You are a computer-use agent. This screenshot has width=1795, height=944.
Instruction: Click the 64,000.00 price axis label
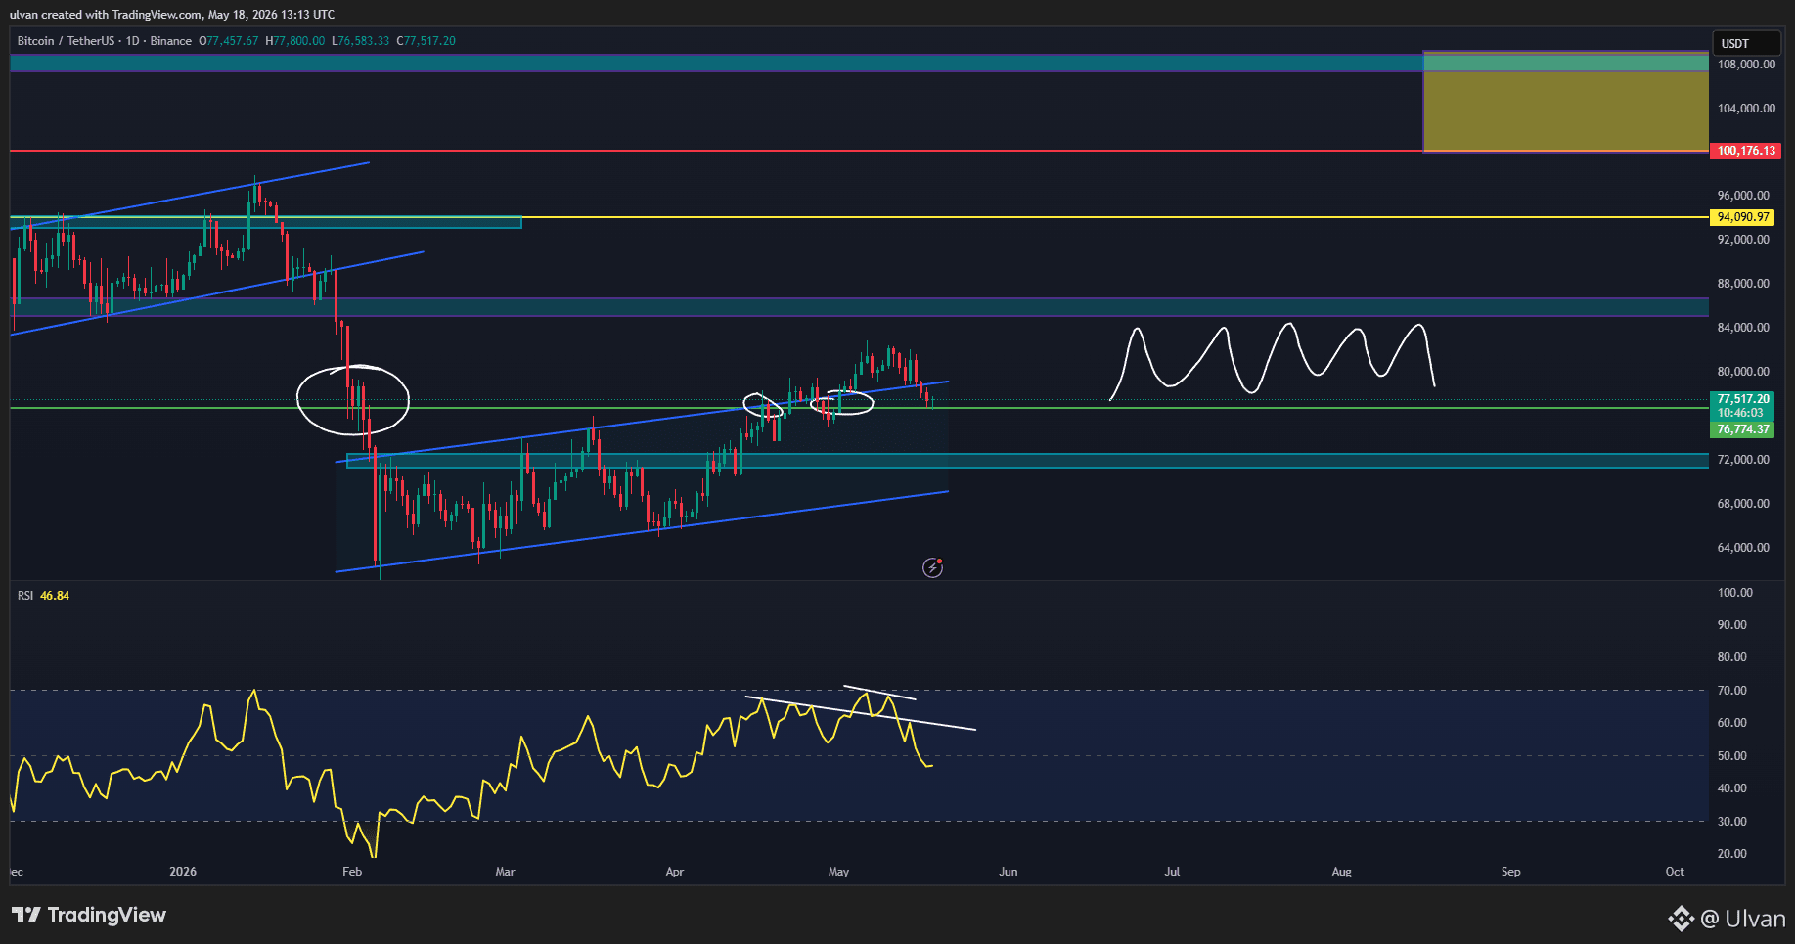click(1743, 548)
